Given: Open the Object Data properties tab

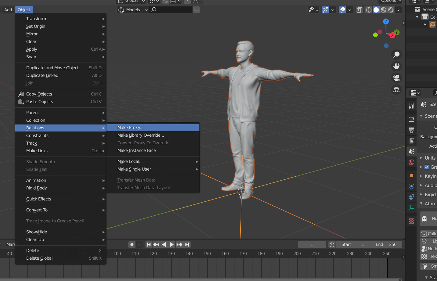Looking at the screenshot, I should pos(411,208).
